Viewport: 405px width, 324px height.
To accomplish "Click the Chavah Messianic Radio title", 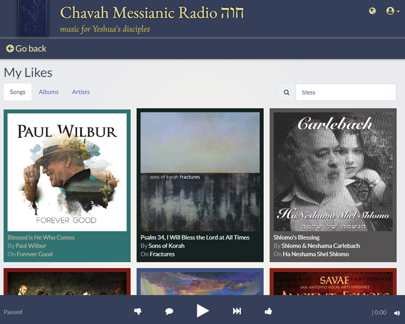I will pyautogui.click(x=152, y=13).
